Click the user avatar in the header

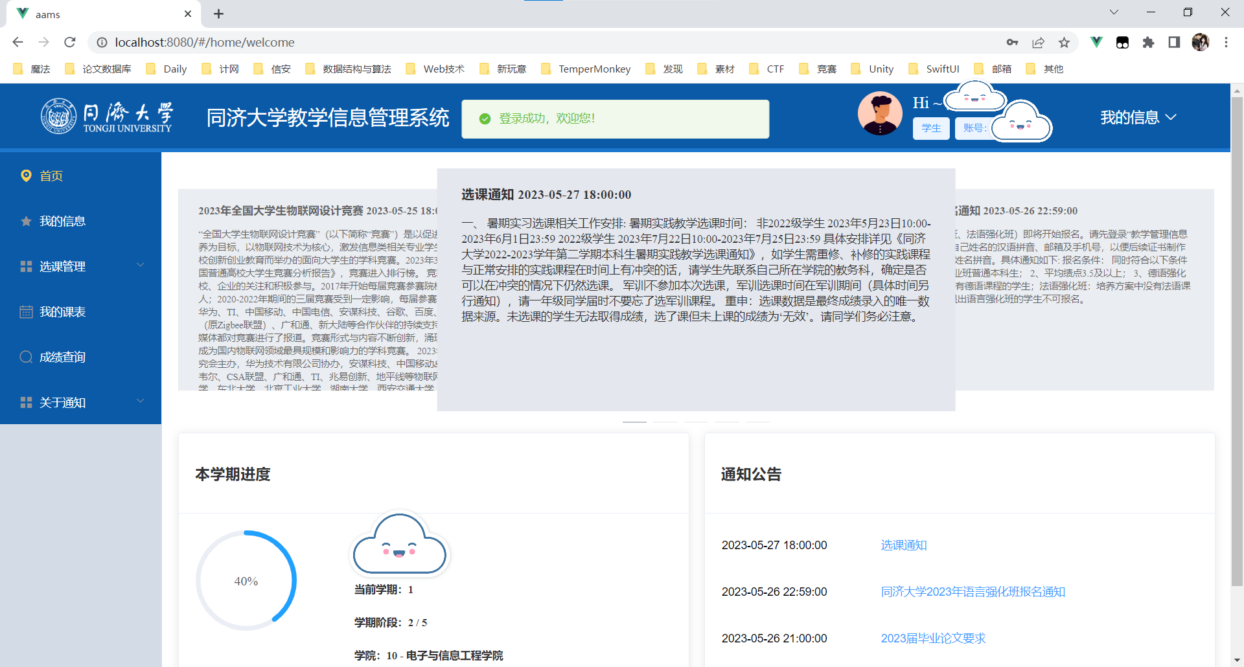pos(880,113)
